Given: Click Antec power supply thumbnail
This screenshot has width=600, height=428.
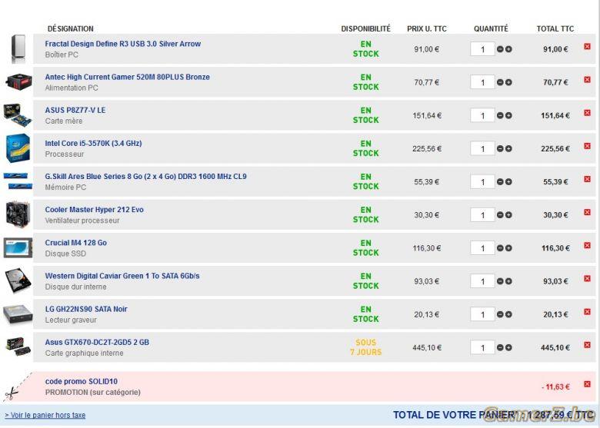Looking at the screenshot, I should coord(18,81).
